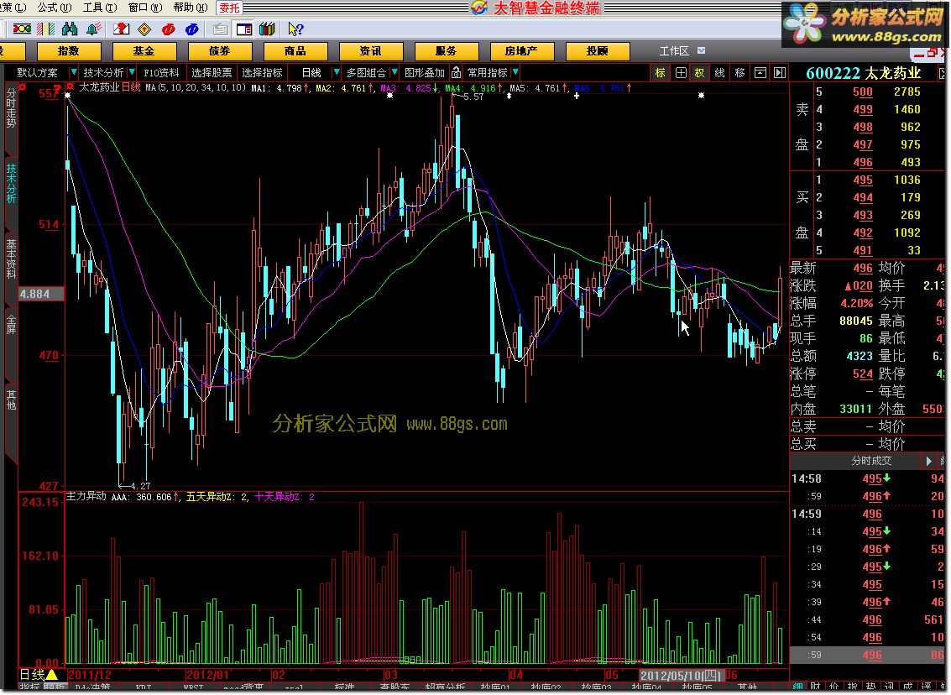Image resolution: width=951 pixels, height=695 pixels.
Task: Click the 主力异动 indicator label
Action: click(86, 496)
